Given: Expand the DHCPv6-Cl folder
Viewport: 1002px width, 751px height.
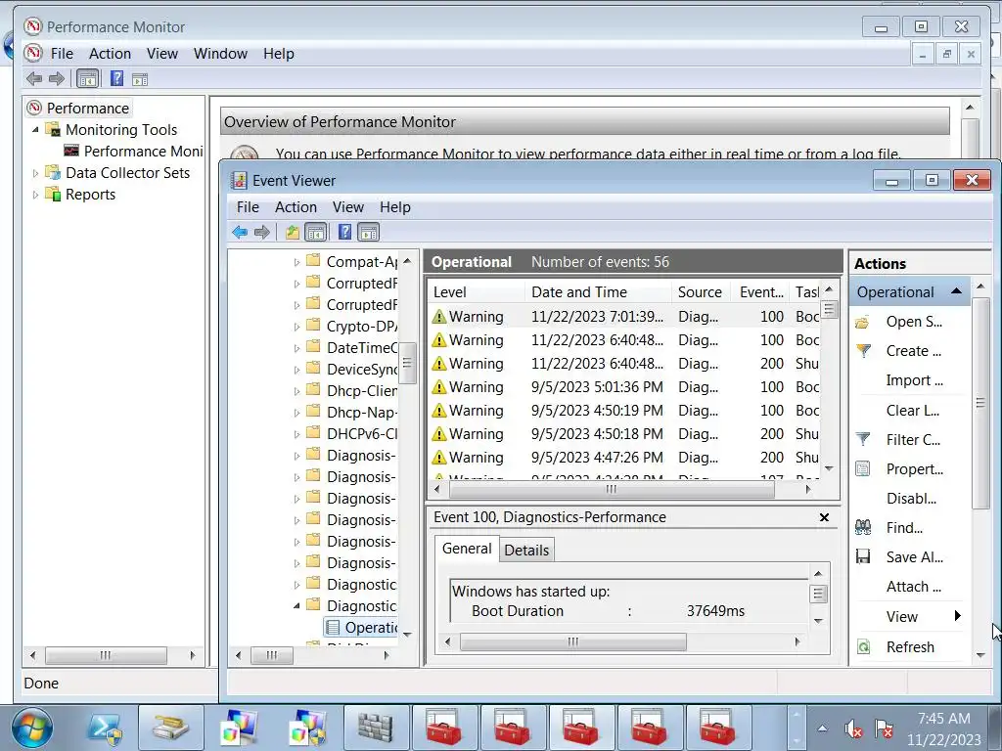Looking at the screenshot, I should tap(296, 434).
